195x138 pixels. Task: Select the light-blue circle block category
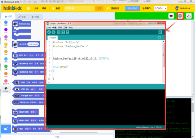6,59
